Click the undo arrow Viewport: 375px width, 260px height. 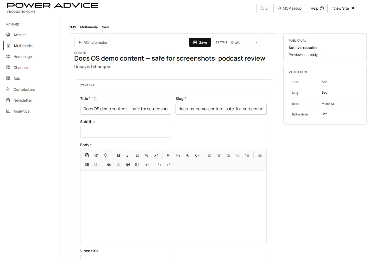pos(159,165)
